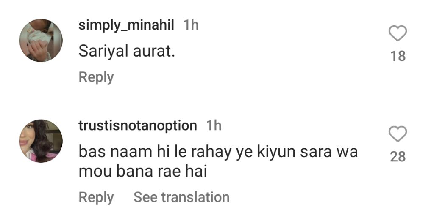Tap the word "kiyun" in second comment

point(276,153)
